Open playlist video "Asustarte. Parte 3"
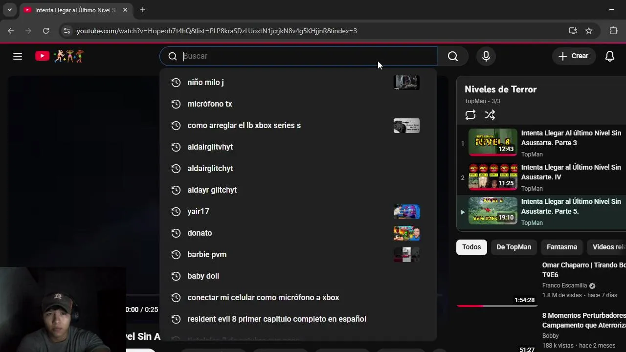 (571, 138)
